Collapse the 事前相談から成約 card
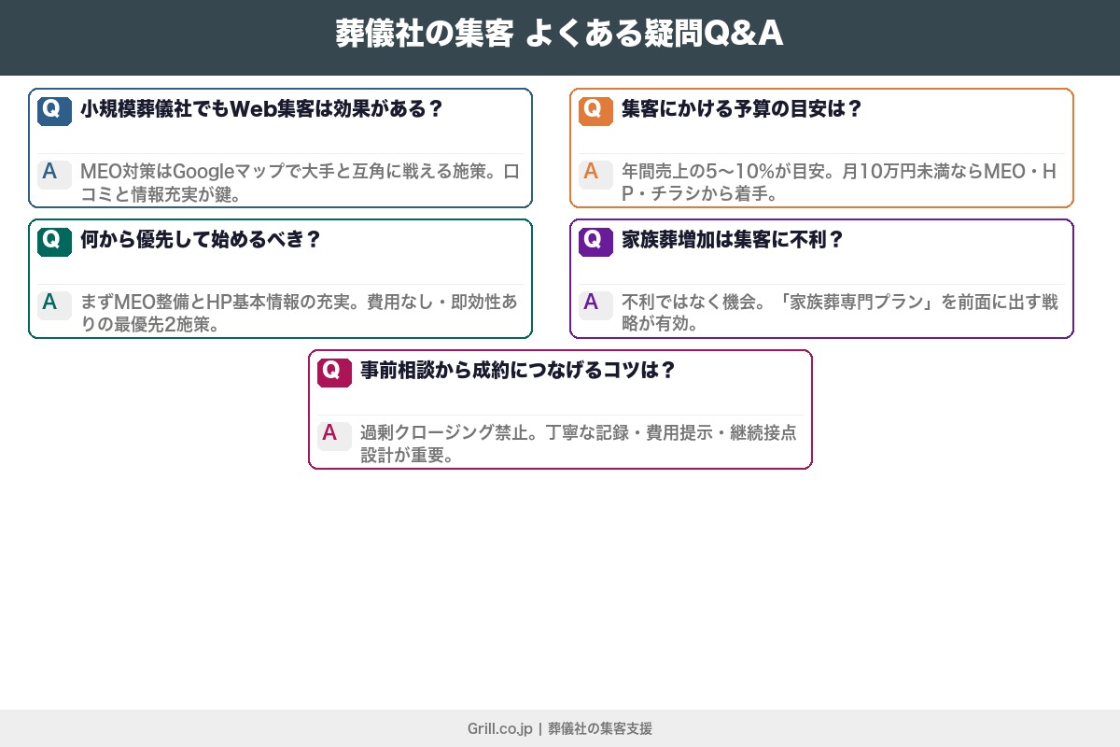The height and width of the screenshot is (747, 1120). (x=560, y=409)
